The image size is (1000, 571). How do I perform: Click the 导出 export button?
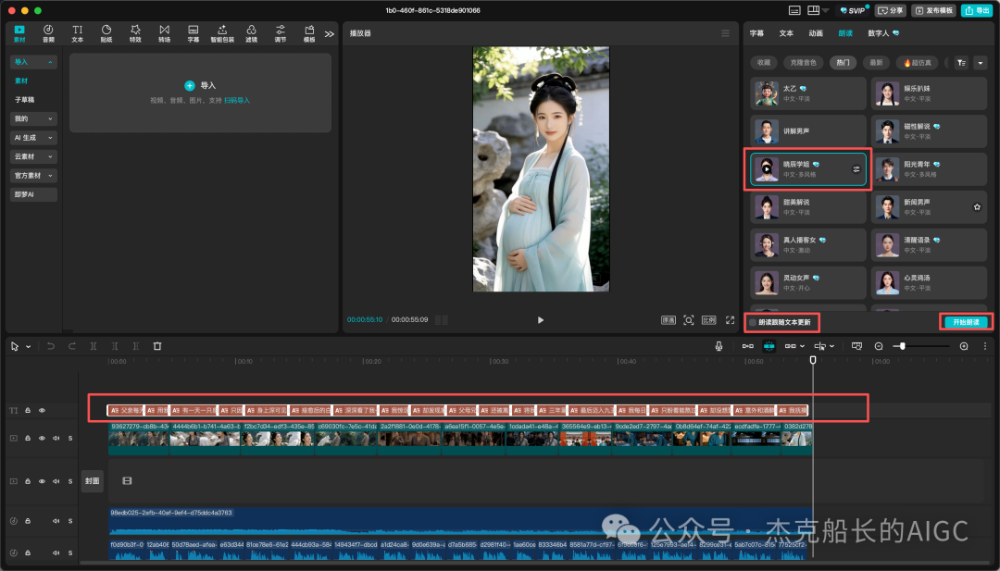(977, 10)
